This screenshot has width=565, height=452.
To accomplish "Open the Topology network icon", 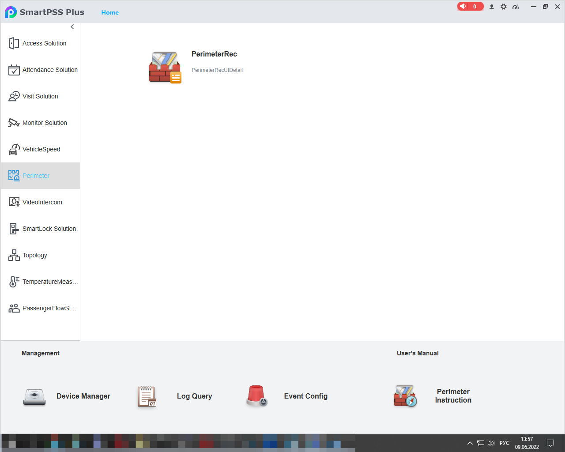I will [14, 255].
